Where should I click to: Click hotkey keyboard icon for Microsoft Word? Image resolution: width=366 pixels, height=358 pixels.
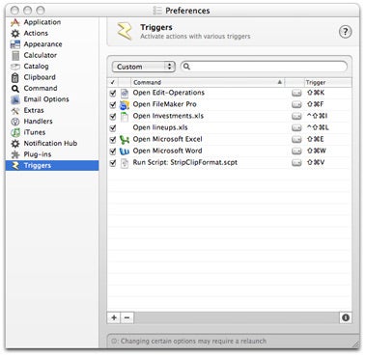click(x=296, y=151)
